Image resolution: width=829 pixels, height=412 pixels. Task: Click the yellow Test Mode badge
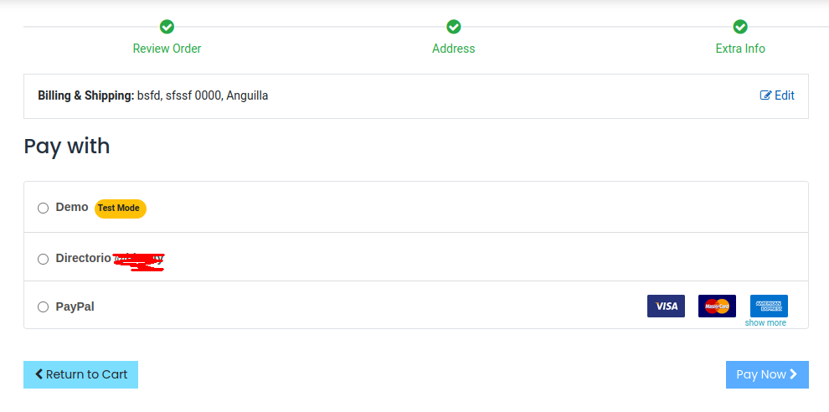coord(120,209)
